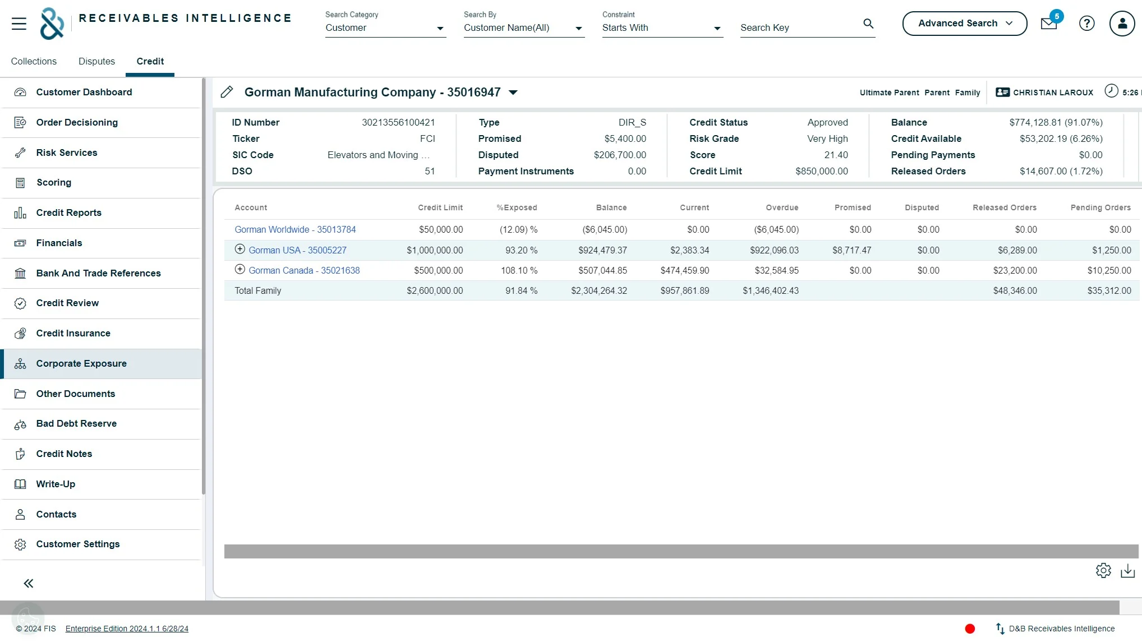The image size is (1142, 642).
Task: Click the Ultimate Parent link
Action: pos(889,93)
